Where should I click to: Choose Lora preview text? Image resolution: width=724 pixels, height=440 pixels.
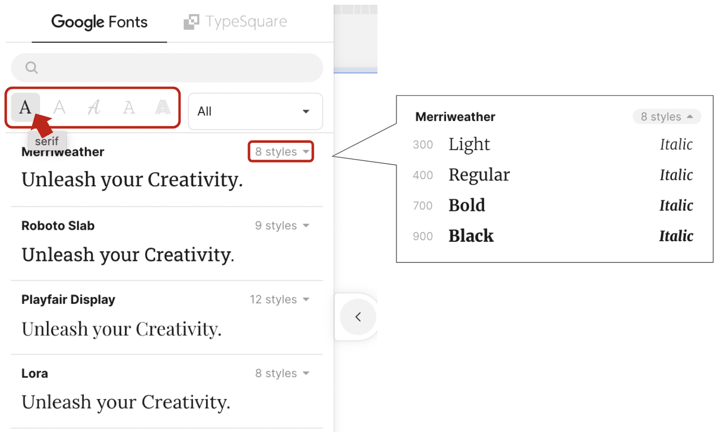126,402
